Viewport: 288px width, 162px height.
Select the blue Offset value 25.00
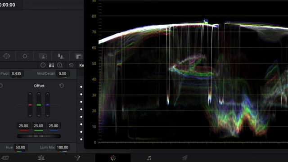(x=54, y=126)
